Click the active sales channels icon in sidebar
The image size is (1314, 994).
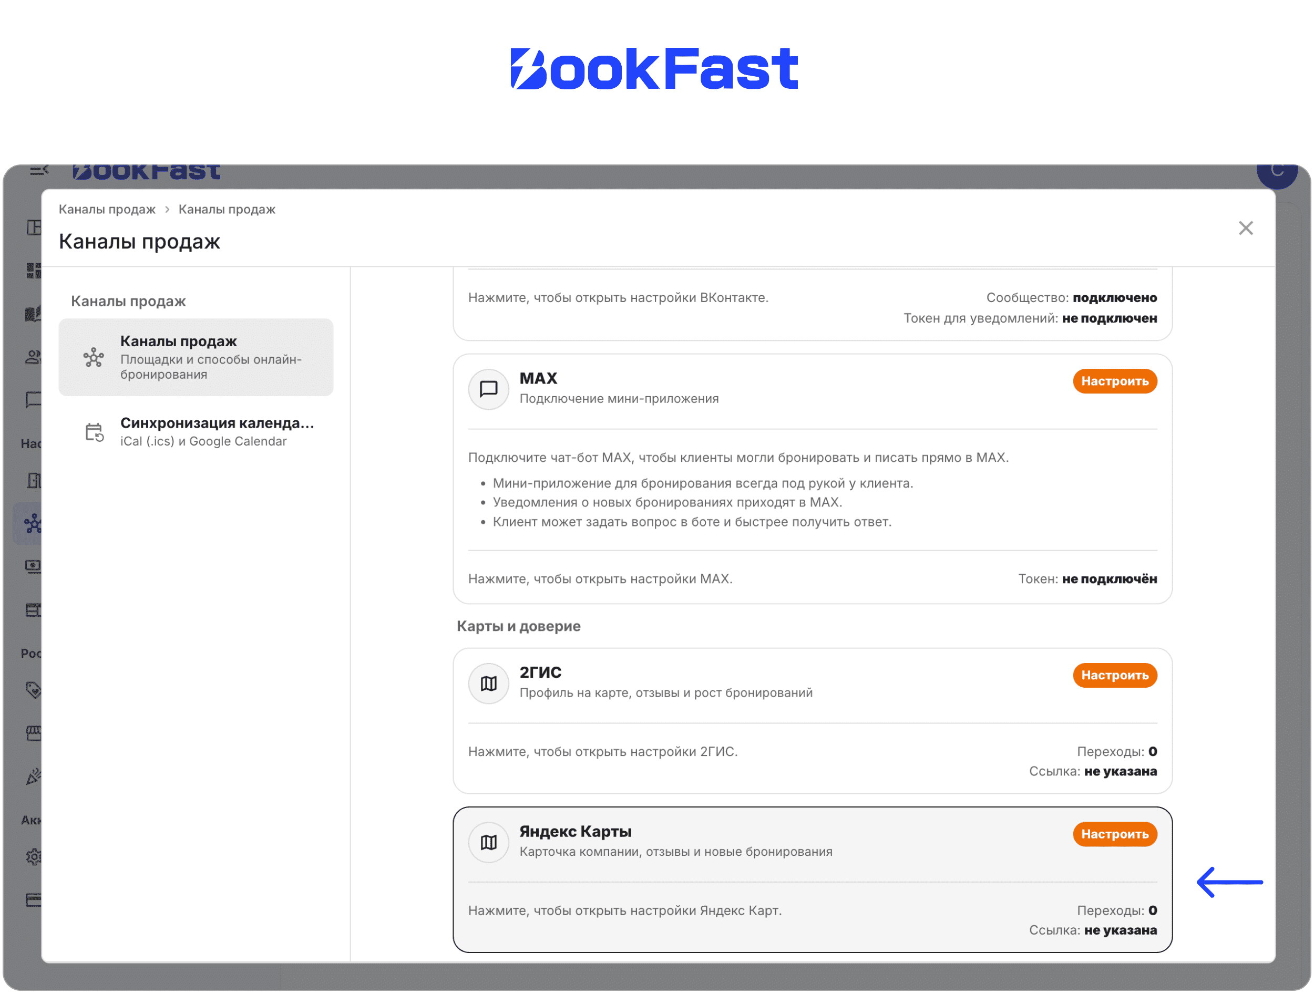(32, 524)
